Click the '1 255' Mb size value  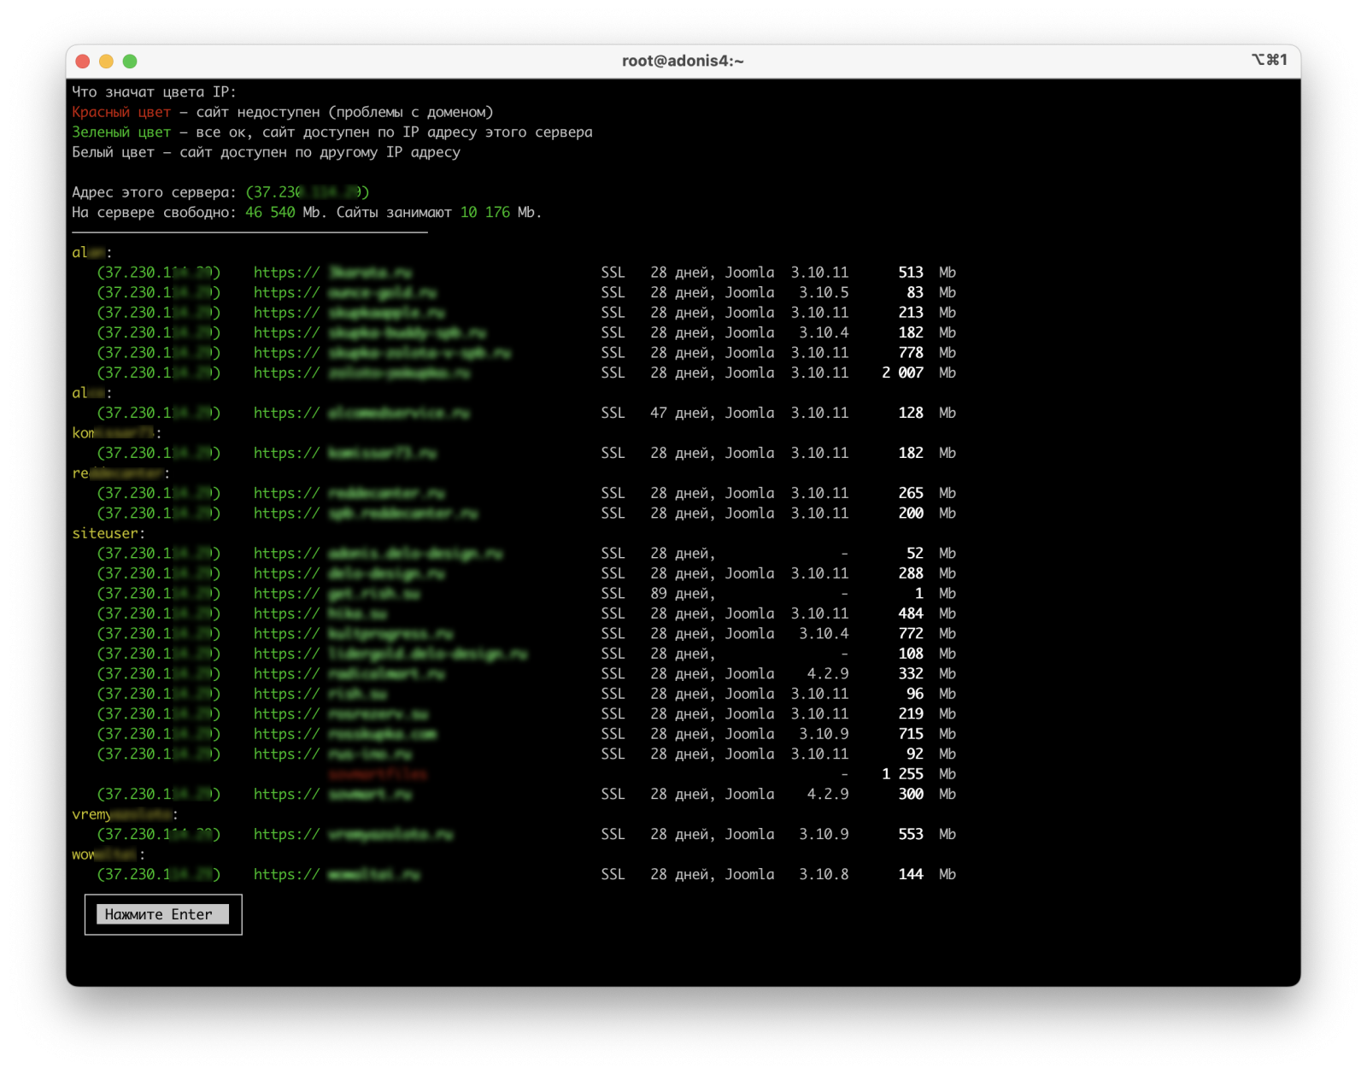pos(902,774)
